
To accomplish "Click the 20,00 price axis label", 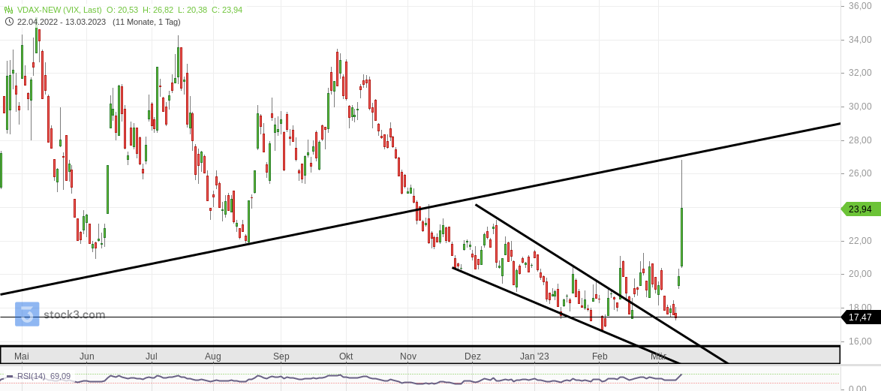I will point(860,274).
